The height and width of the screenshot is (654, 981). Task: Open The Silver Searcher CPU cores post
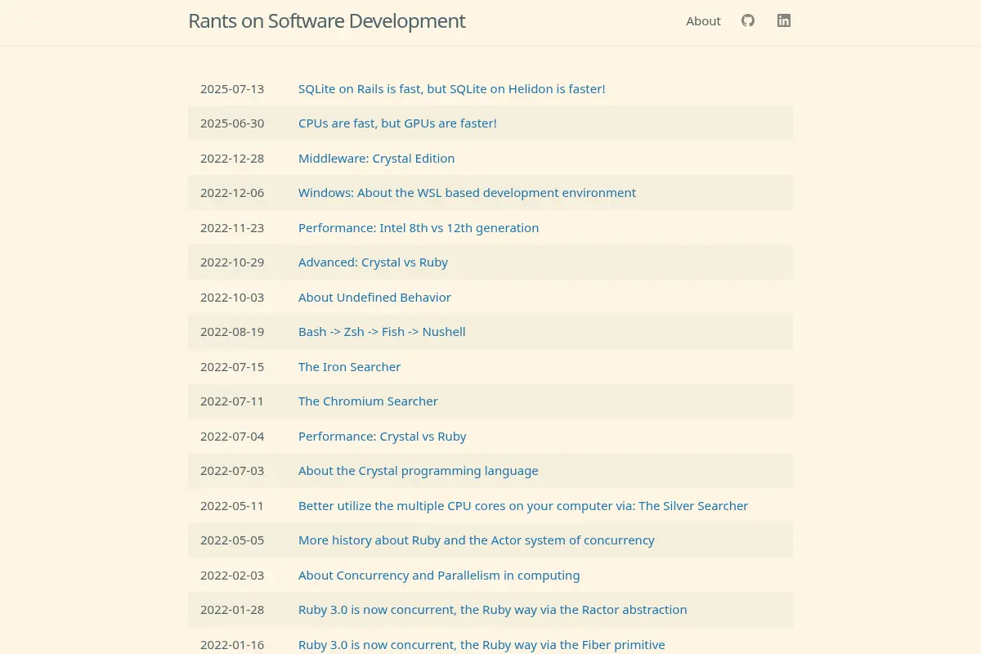(x=523, y=505)
